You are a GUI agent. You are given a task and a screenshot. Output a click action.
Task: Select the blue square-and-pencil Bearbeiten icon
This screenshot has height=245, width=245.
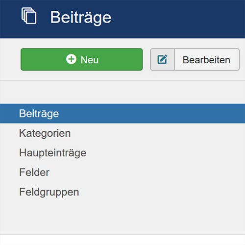click(x=162, y=59)
